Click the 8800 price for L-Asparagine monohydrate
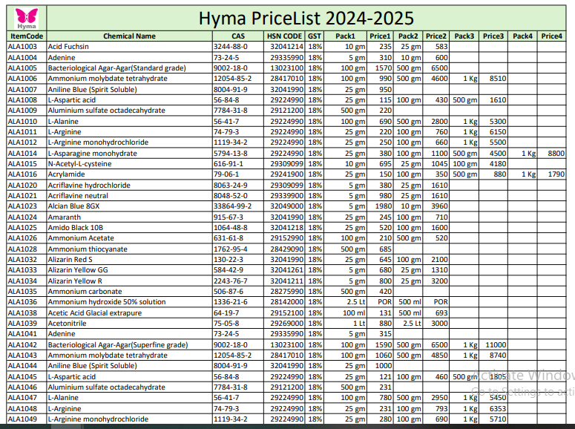Viewport: 575px width, 429px height. pos(556,153)
